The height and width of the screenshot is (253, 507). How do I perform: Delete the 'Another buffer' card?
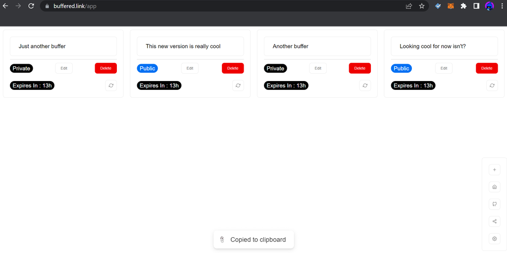tap(360, 68)
